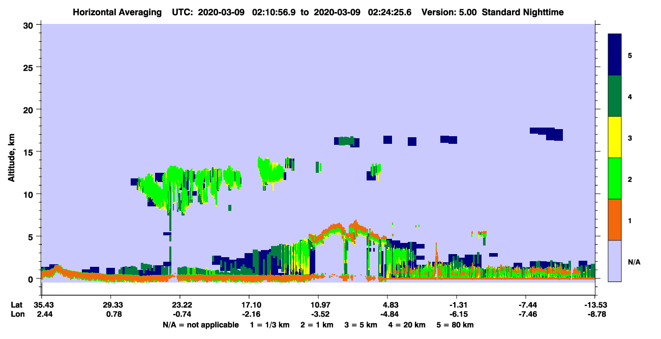Click the y-axis tick label 5
Viewport: 661px width, 339px height.
[32, 236]
